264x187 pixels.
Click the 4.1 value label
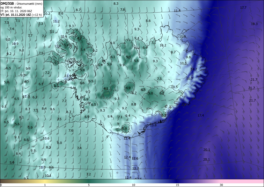[106, 88]
